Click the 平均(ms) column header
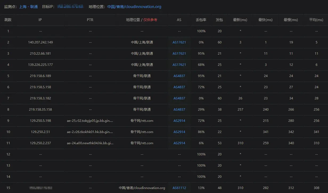Viewport: 328px width, 193px height. click(316, 20)
